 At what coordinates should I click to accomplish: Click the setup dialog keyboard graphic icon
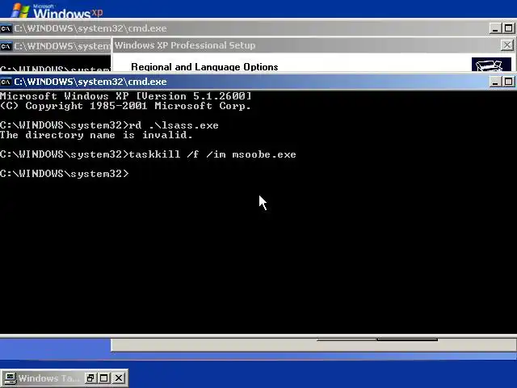(491, 65)
